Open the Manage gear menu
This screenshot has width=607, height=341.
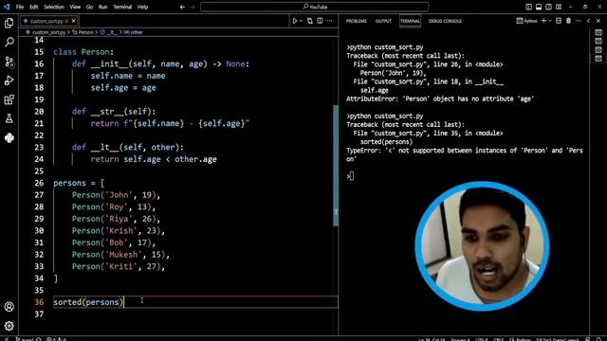9,326
